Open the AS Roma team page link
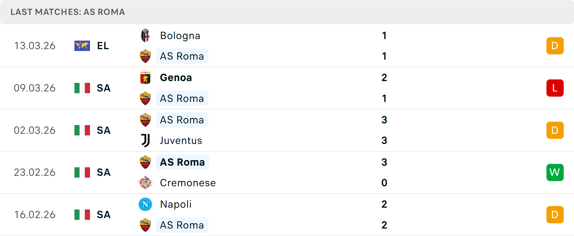The image size is (574, 236). pos(182,56)
